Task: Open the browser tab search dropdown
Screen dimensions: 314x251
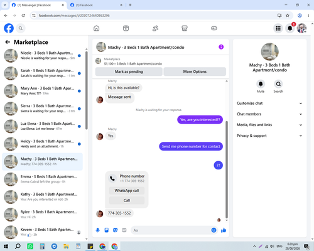Action: click(5, 5)
